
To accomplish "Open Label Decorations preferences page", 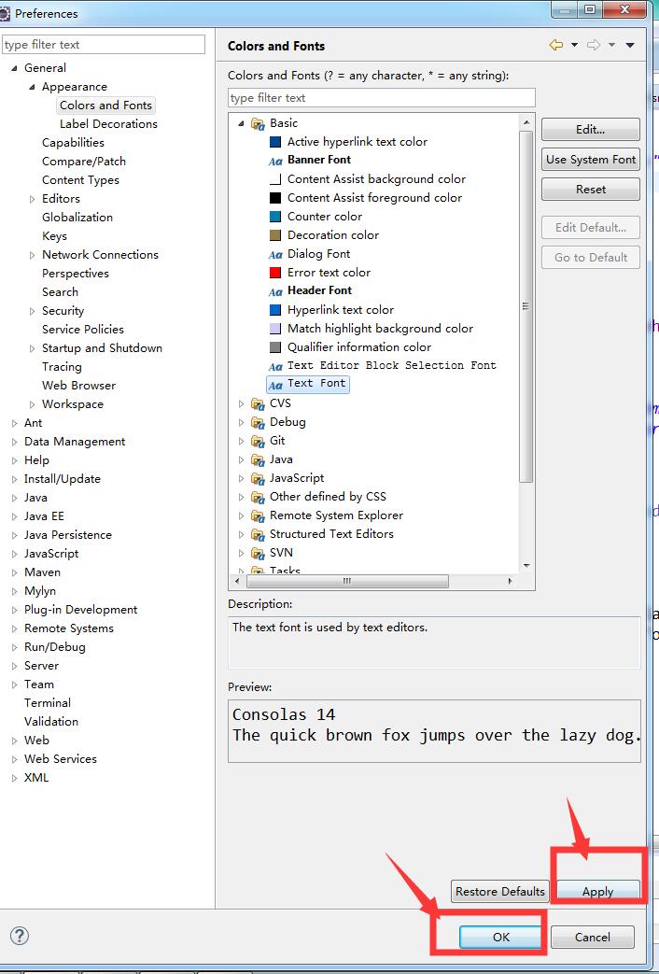I will 108,124.
